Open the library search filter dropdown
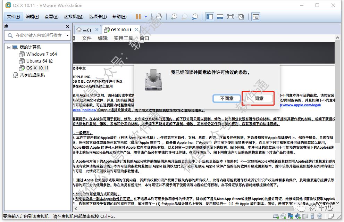 pyautogui.click(x=67, y=35)
